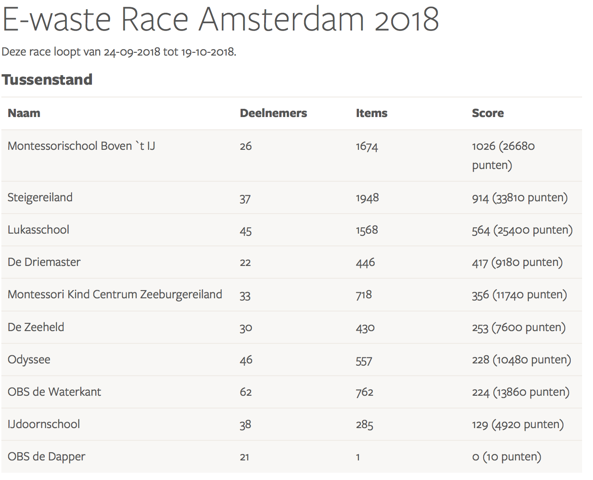Click Steigereiland's score of 914 (33810 punten)
The image size is (593, 480).
[x=520, y=198]
